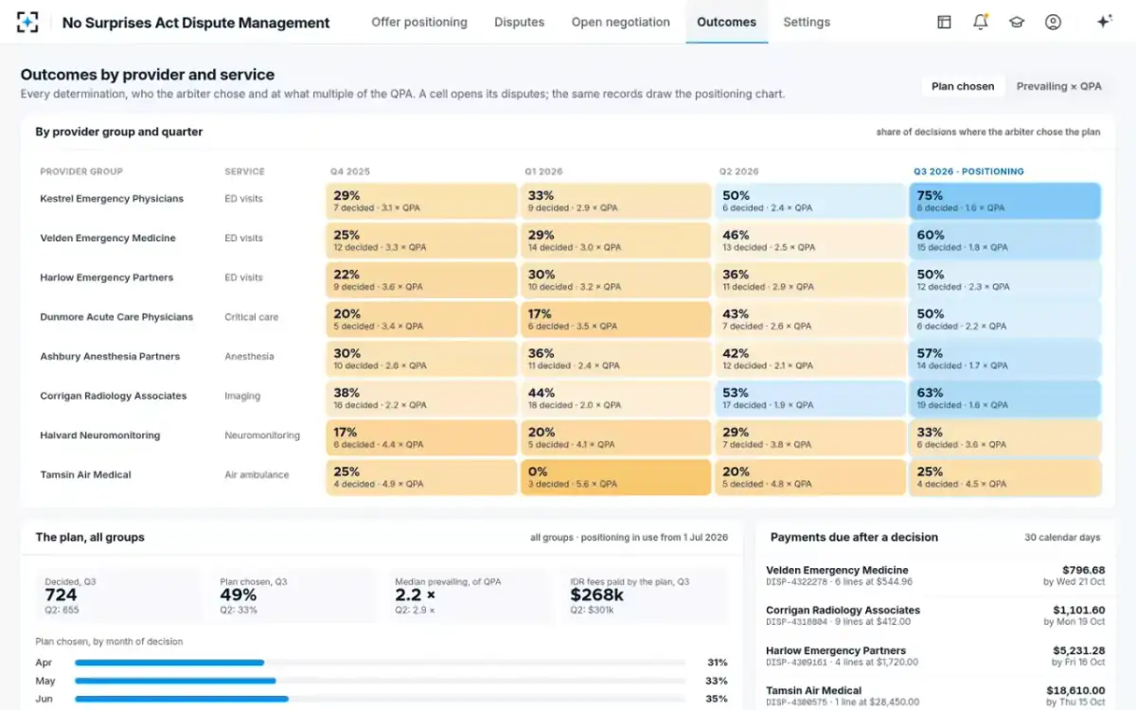Click the Service column header
The image size is (1136, 710).
tap(244, 171)
